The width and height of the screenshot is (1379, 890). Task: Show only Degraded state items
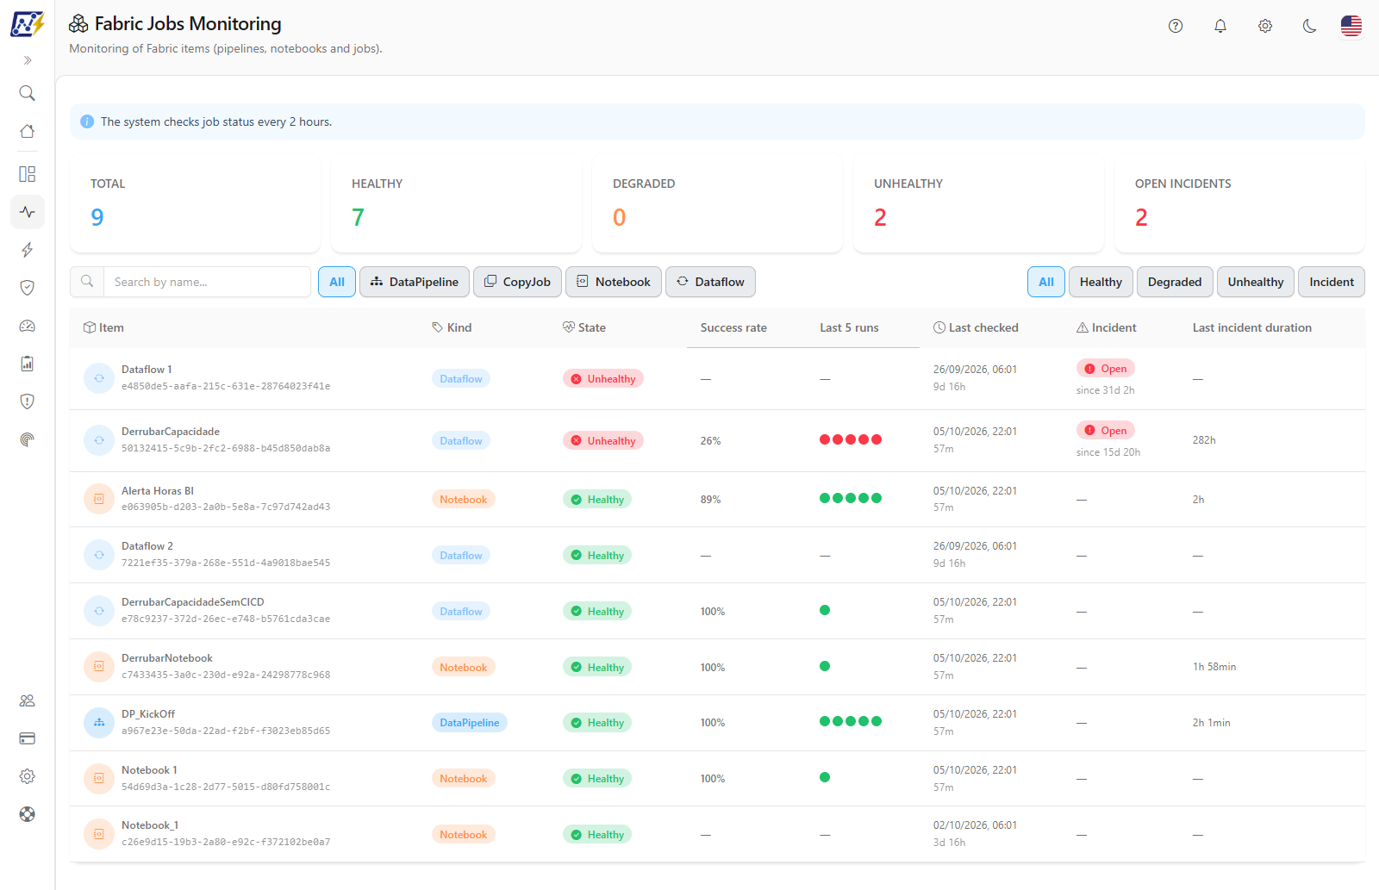pos(1175,282)
